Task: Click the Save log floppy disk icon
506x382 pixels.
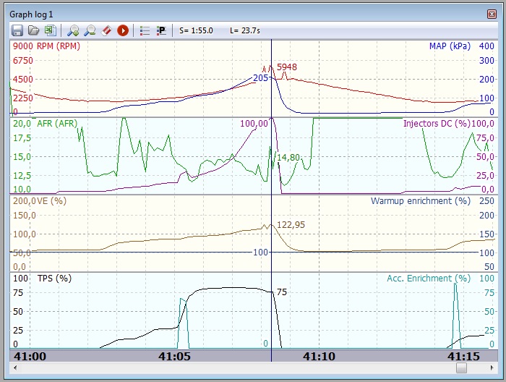Action: coord(18,30)
